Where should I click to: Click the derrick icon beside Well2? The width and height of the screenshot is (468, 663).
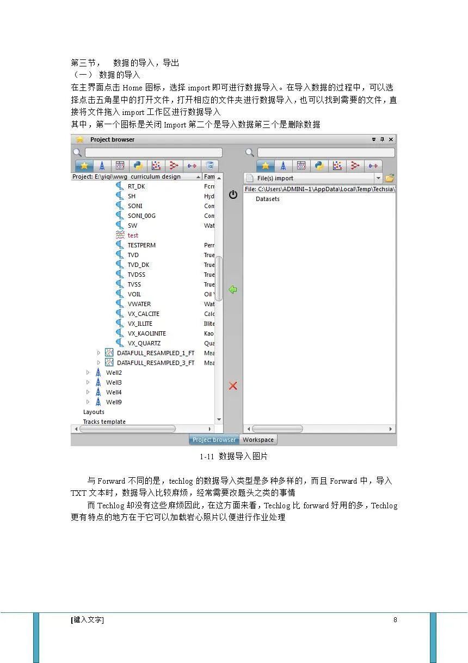click(98, 373)
